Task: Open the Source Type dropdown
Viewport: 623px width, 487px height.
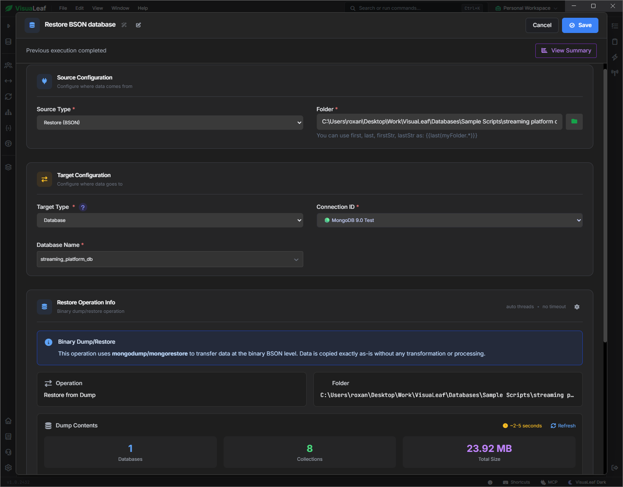Action: pyautogui.click(x=170, y=123)
